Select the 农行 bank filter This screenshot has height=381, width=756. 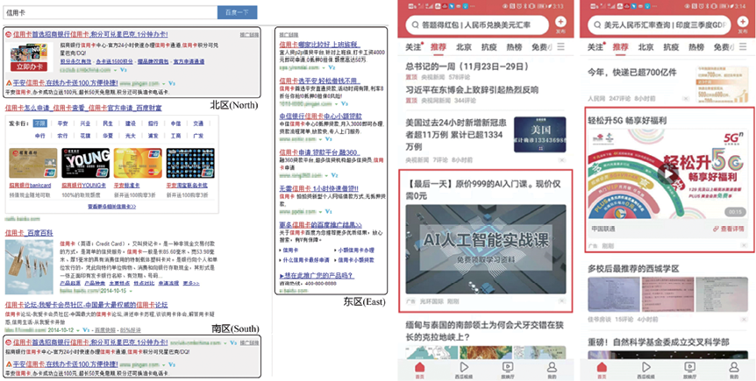[x=62, y=137]
